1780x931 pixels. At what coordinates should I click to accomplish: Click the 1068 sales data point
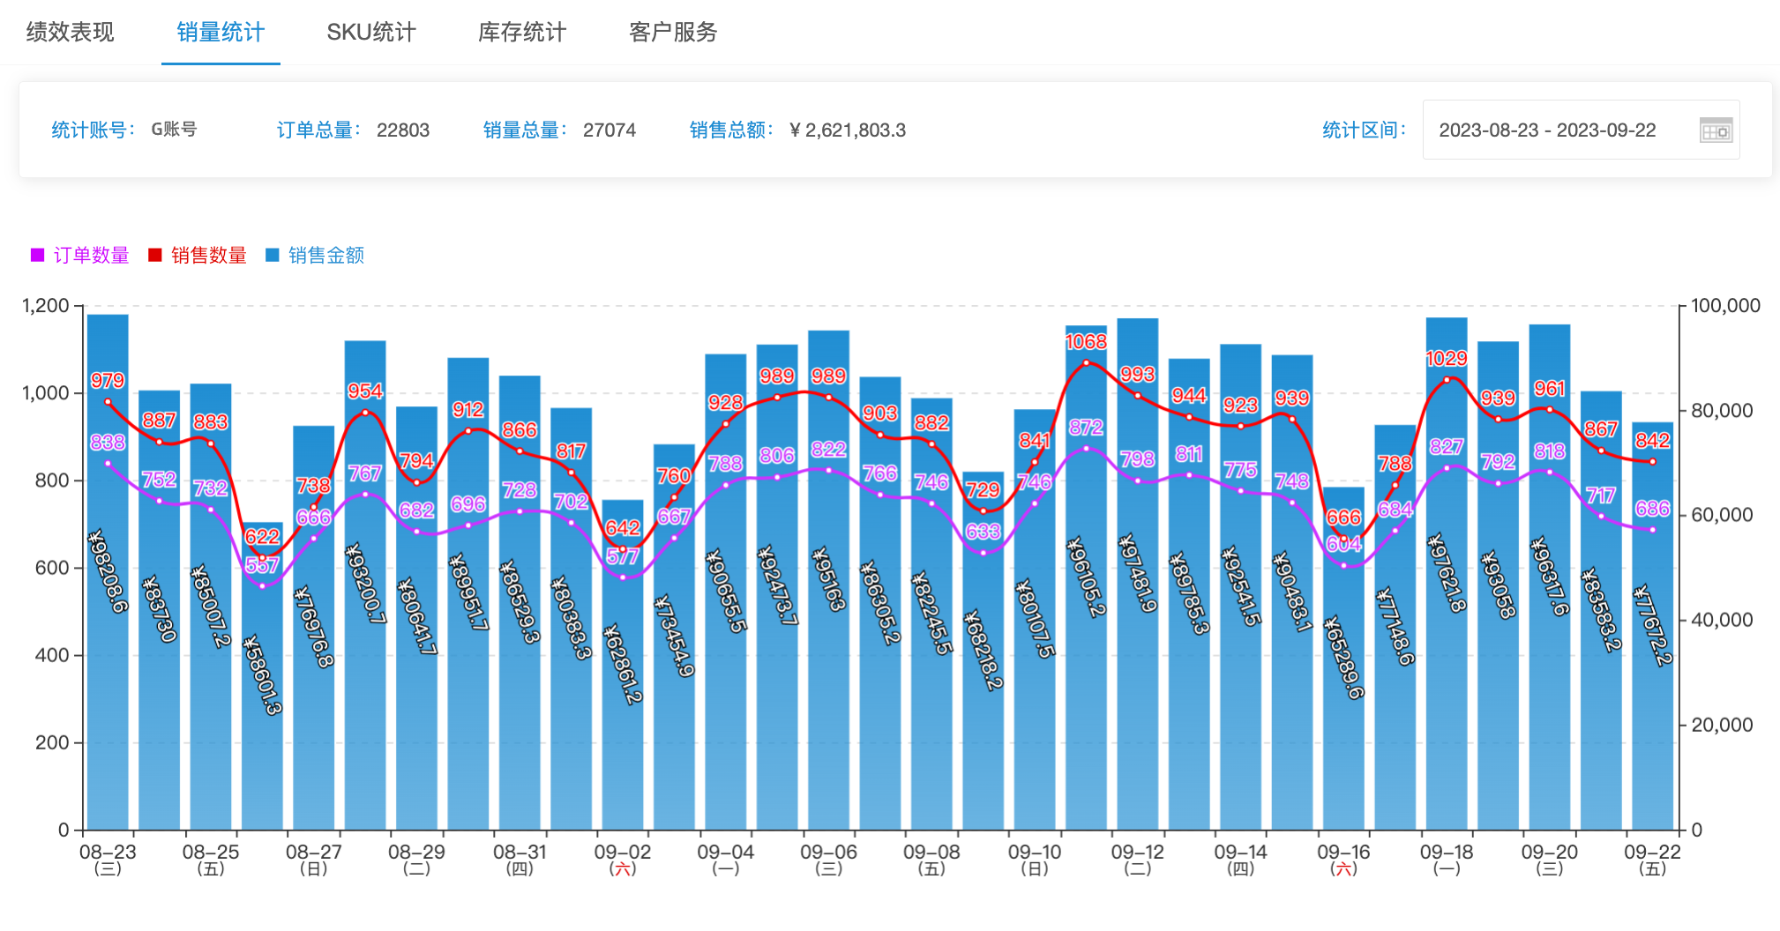pyautogui.click(x=1086, y=362)
